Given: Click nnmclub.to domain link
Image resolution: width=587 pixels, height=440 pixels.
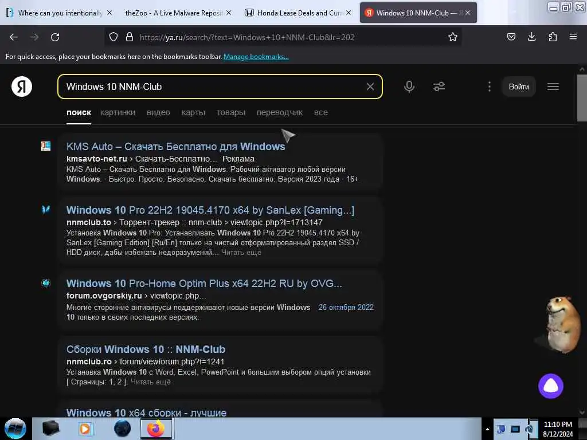Looking at the screenshot, I should [x=89, y=222].
